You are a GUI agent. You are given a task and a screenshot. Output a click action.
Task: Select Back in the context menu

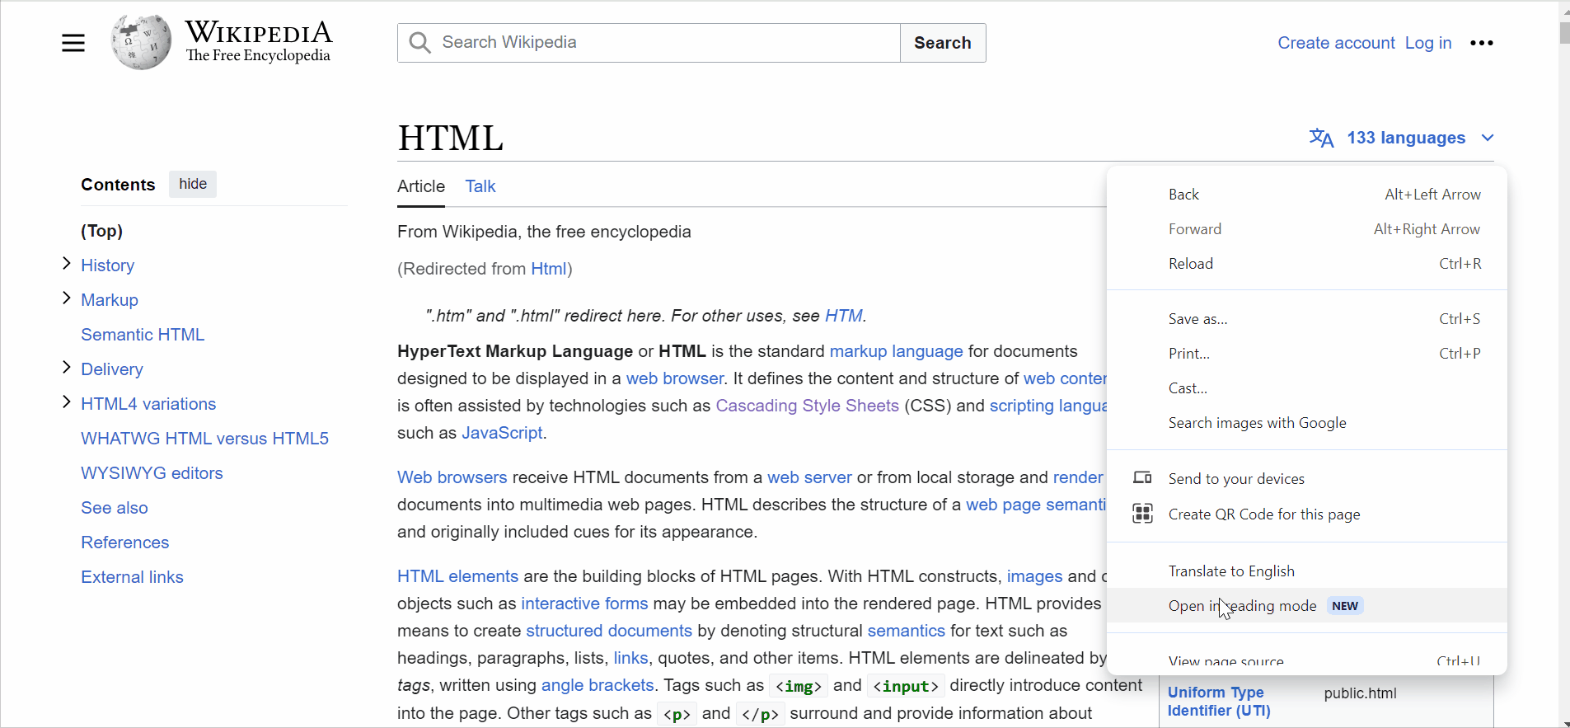coord(1307,195)
